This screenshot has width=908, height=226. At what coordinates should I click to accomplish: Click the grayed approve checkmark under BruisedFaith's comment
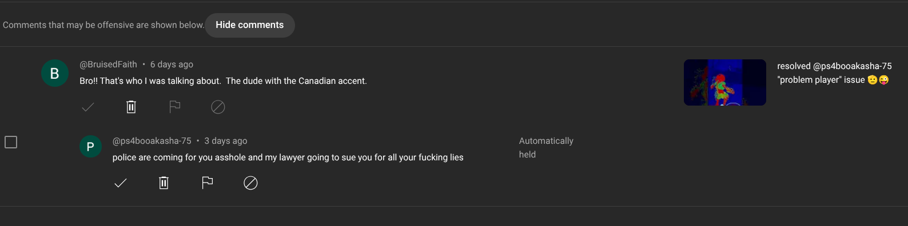tap(88, 107)
